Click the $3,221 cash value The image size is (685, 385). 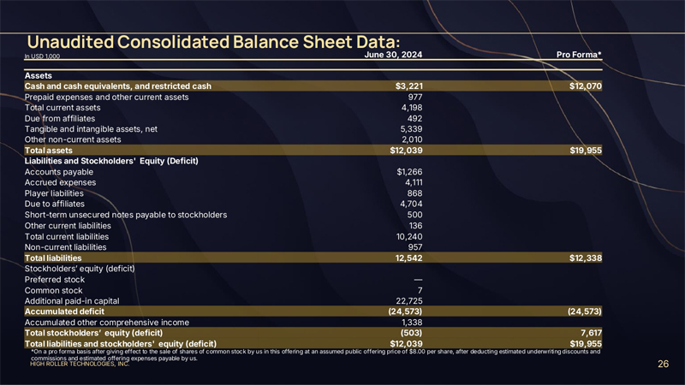click(408, 86)
